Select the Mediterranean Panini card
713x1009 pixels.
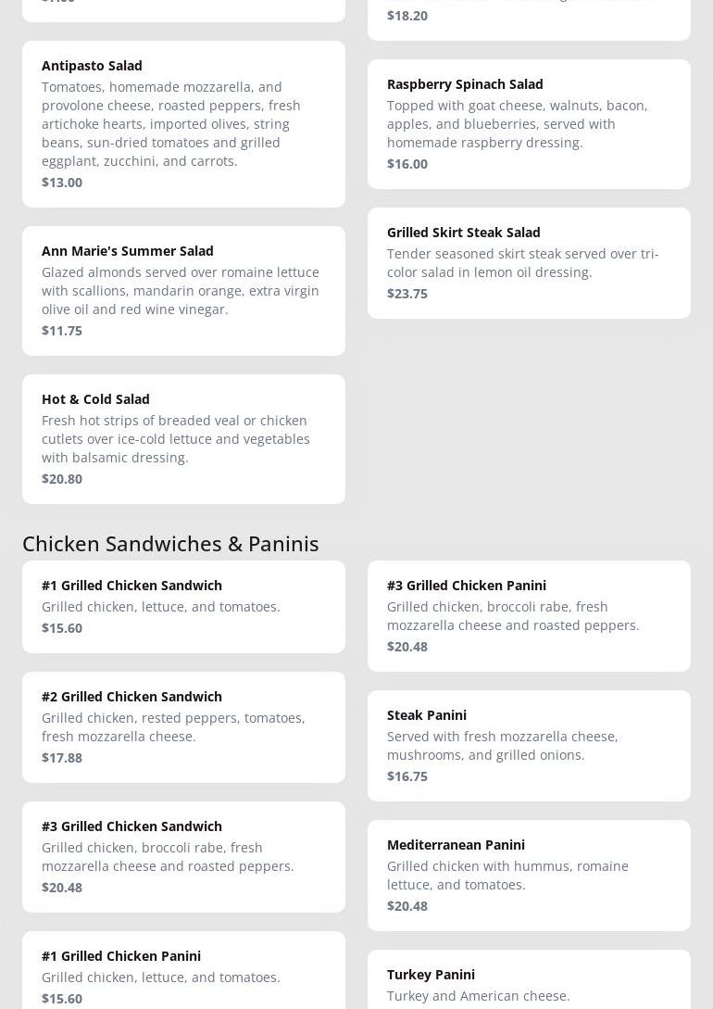529,875
